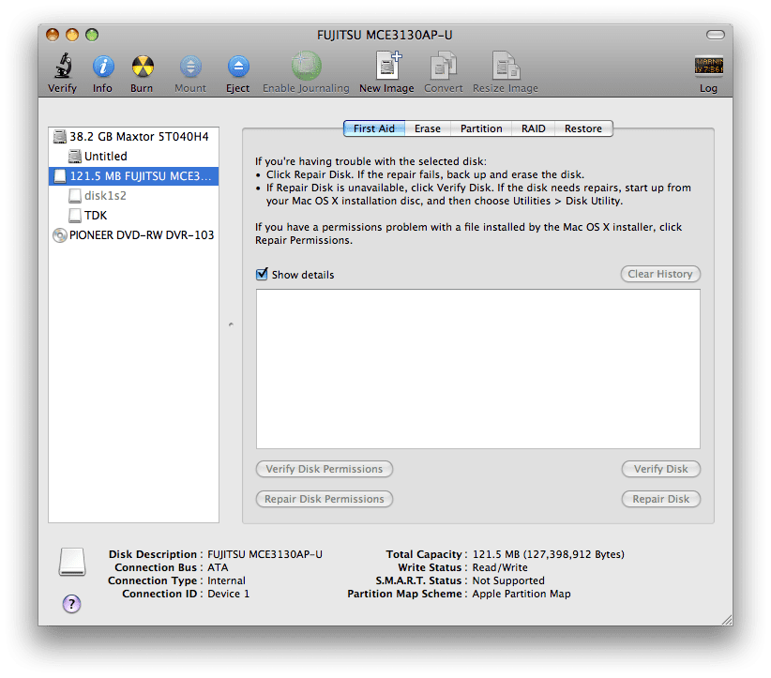Image resolution: width=771 pixels, height=678 pixels.
Task: Click the 'Not Supported' S.M.A.R.T. status value
Action: (508, 580)
